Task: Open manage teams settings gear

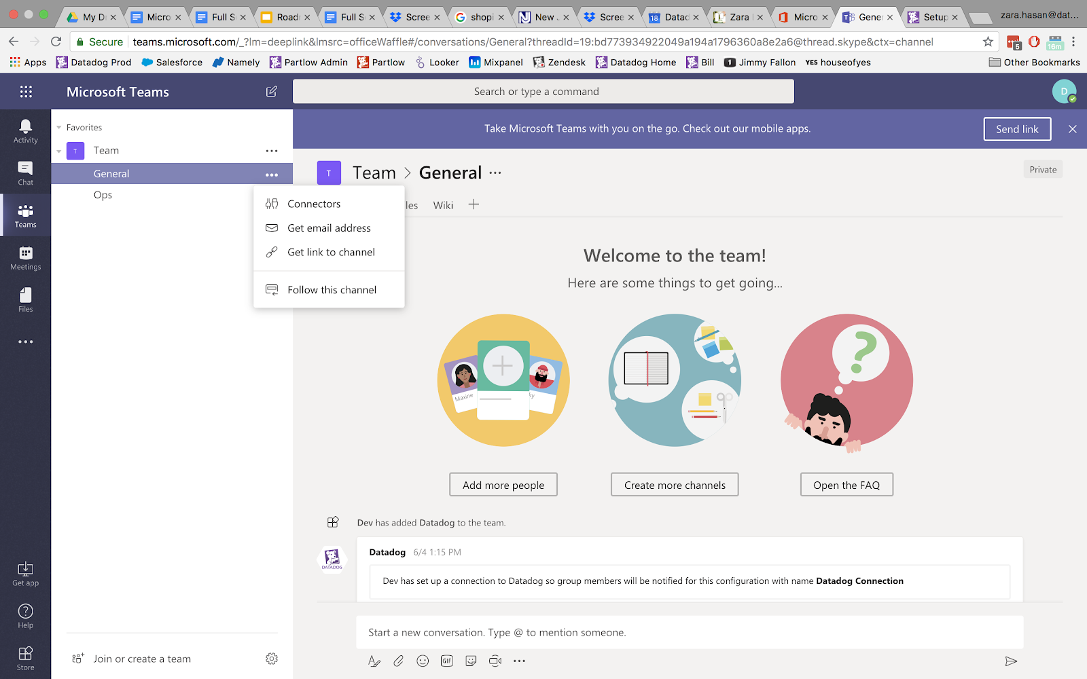Action: pos(272,659)
